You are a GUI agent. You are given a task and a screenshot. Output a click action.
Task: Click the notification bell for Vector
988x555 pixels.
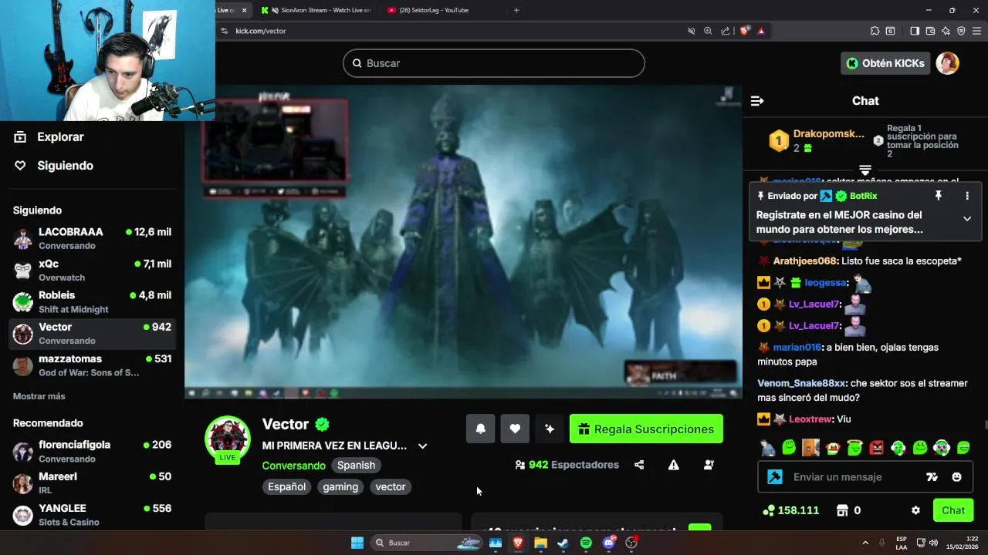pyautogui.click(x=480, y=429)
